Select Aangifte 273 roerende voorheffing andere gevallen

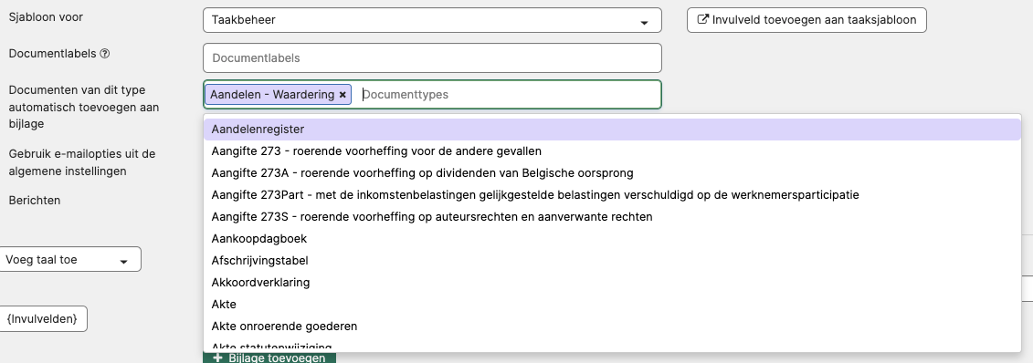[612, 151]
